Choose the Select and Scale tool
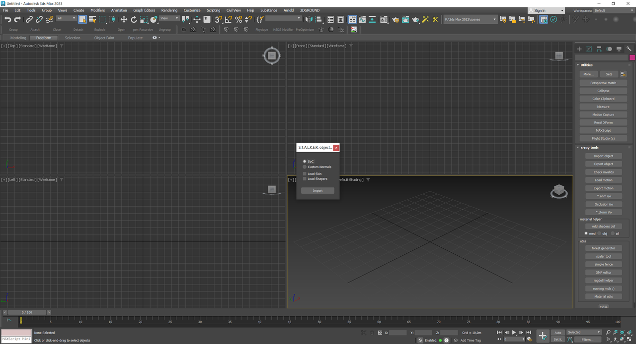Screen dimensions: 636x344 click(144, 19)
